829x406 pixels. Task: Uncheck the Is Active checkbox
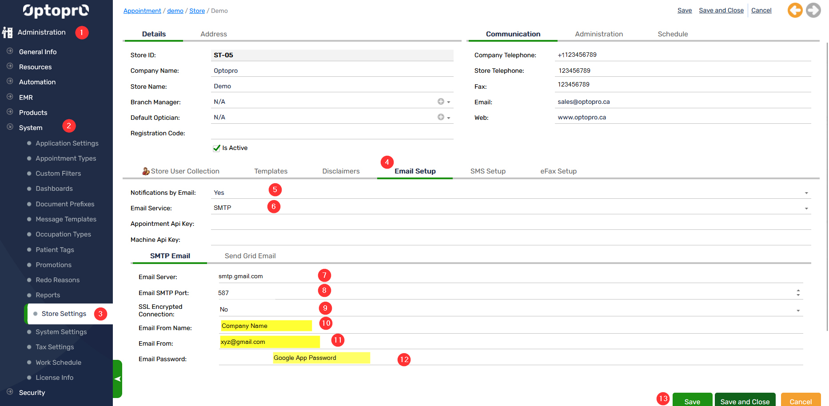tap(217, 148)
